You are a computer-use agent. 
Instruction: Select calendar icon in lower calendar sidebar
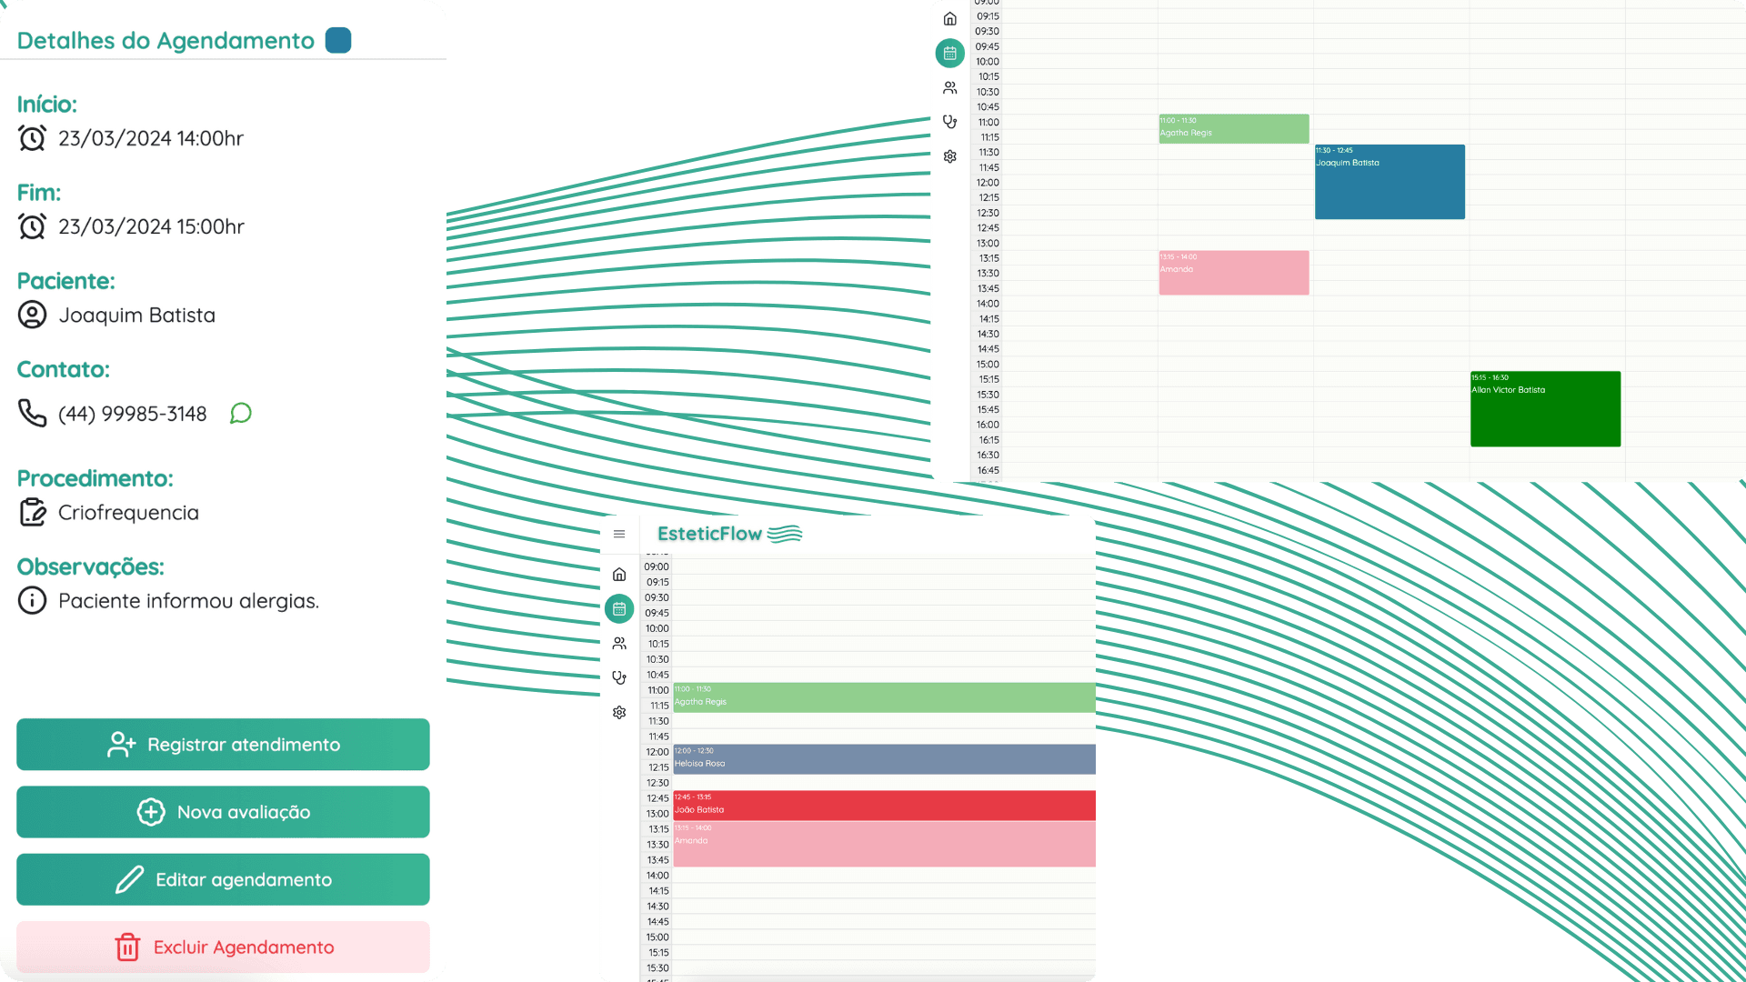[619, 609]
